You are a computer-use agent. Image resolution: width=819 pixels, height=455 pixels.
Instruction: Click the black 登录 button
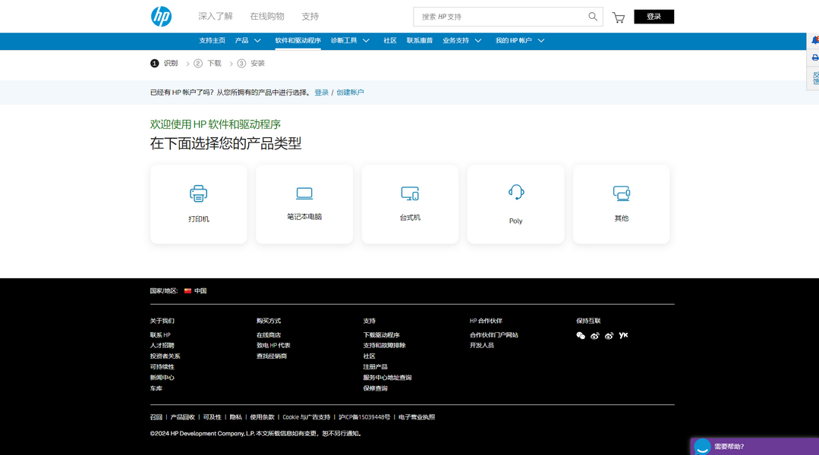pyautogui.click(x=654, y=17)
